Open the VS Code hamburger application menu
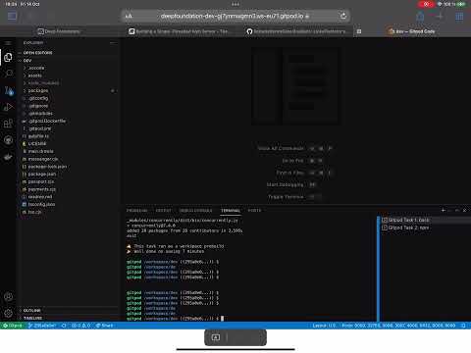This screenshot has width=471, height=353. (x=8, y=43)
